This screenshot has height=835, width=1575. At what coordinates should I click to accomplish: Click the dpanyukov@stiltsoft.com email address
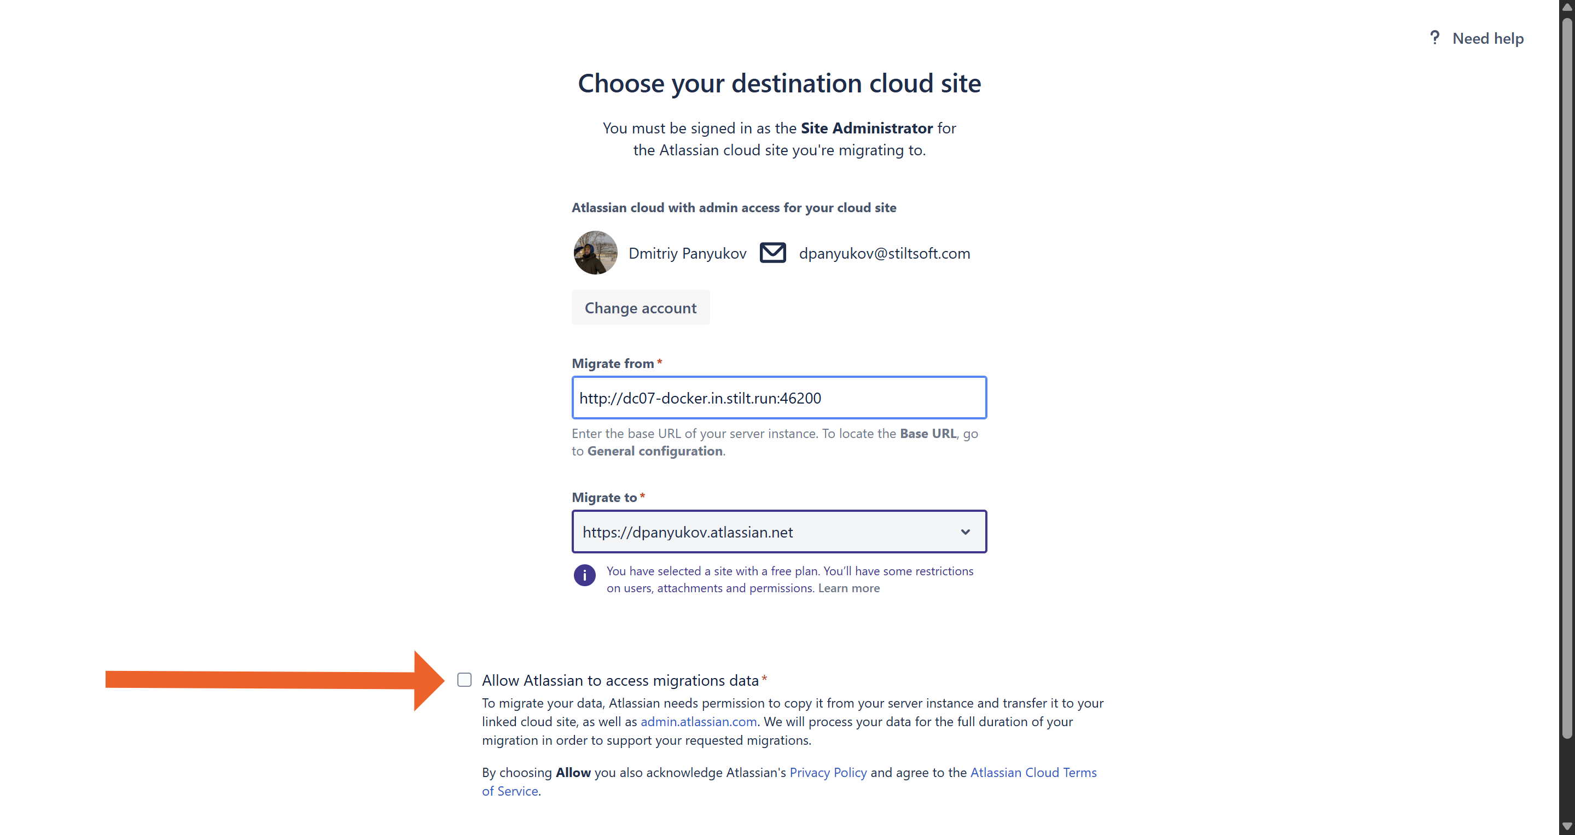pyautogui.click(x=884, y=253)
